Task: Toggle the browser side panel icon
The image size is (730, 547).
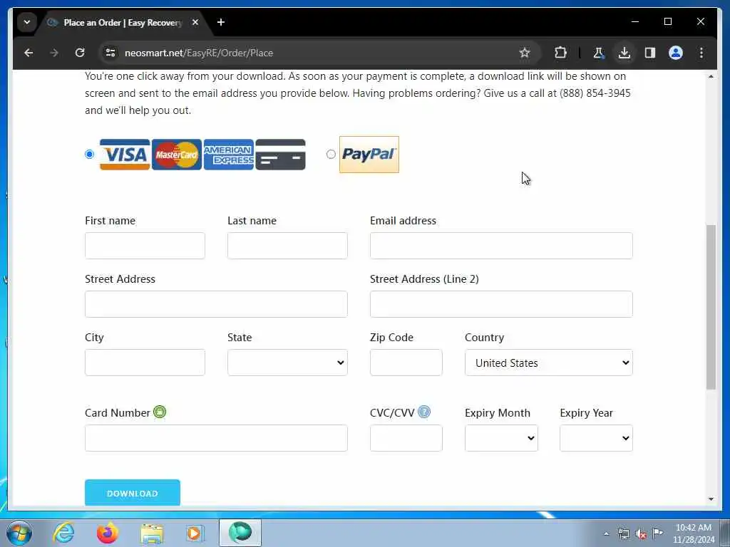Action: 650,53
